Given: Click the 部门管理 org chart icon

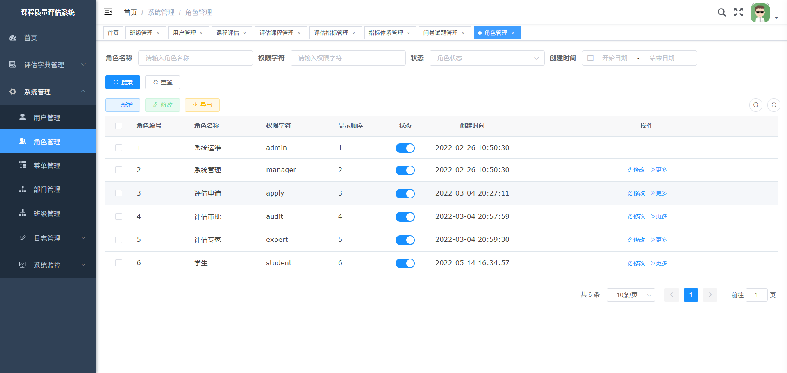Looking at the screenshot, I should tap(23, 189).
